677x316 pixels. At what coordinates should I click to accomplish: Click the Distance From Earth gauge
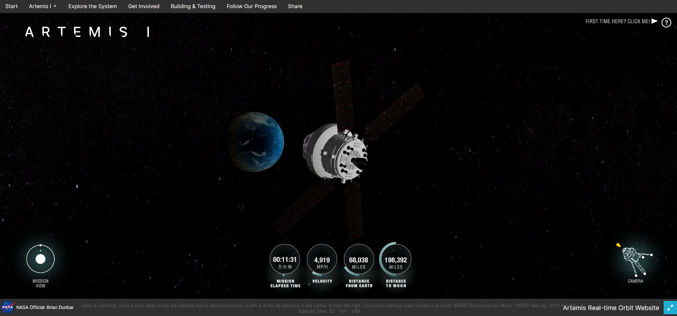(x=358, y=260)
